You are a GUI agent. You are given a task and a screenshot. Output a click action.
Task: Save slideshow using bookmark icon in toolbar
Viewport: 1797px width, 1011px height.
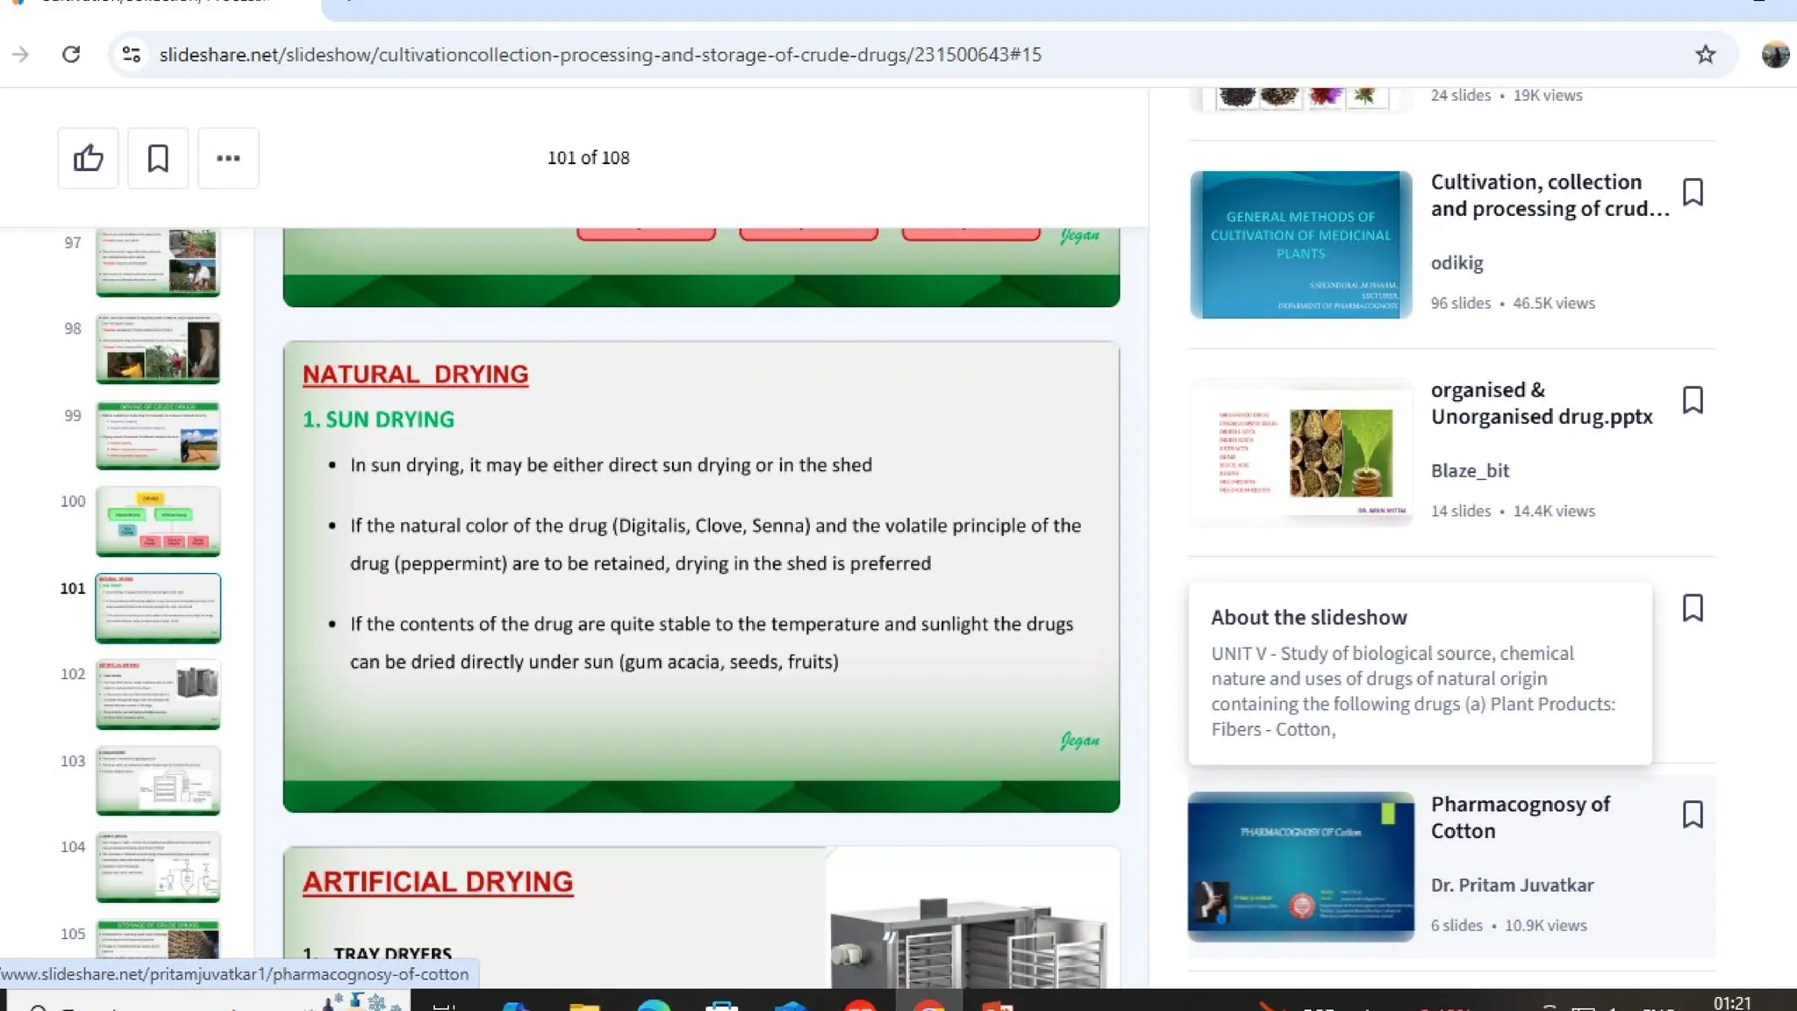158,158
